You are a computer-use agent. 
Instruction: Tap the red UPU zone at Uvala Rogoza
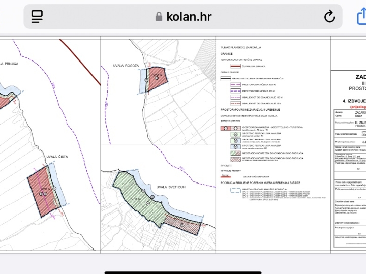click(x=158, y=78)
